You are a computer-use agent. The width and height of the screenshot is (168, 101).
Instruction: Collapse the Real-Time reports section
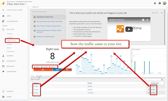[x=10, y=29]
